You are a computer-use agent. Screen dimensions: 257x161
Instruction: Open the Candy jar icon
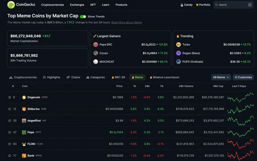click(x=182, y=5)
